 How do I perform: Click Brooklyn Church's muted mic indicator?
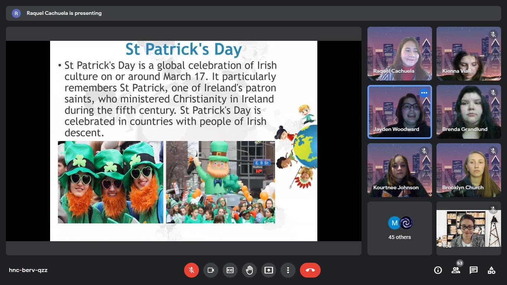pyautogui.click(x=493, y=151)
